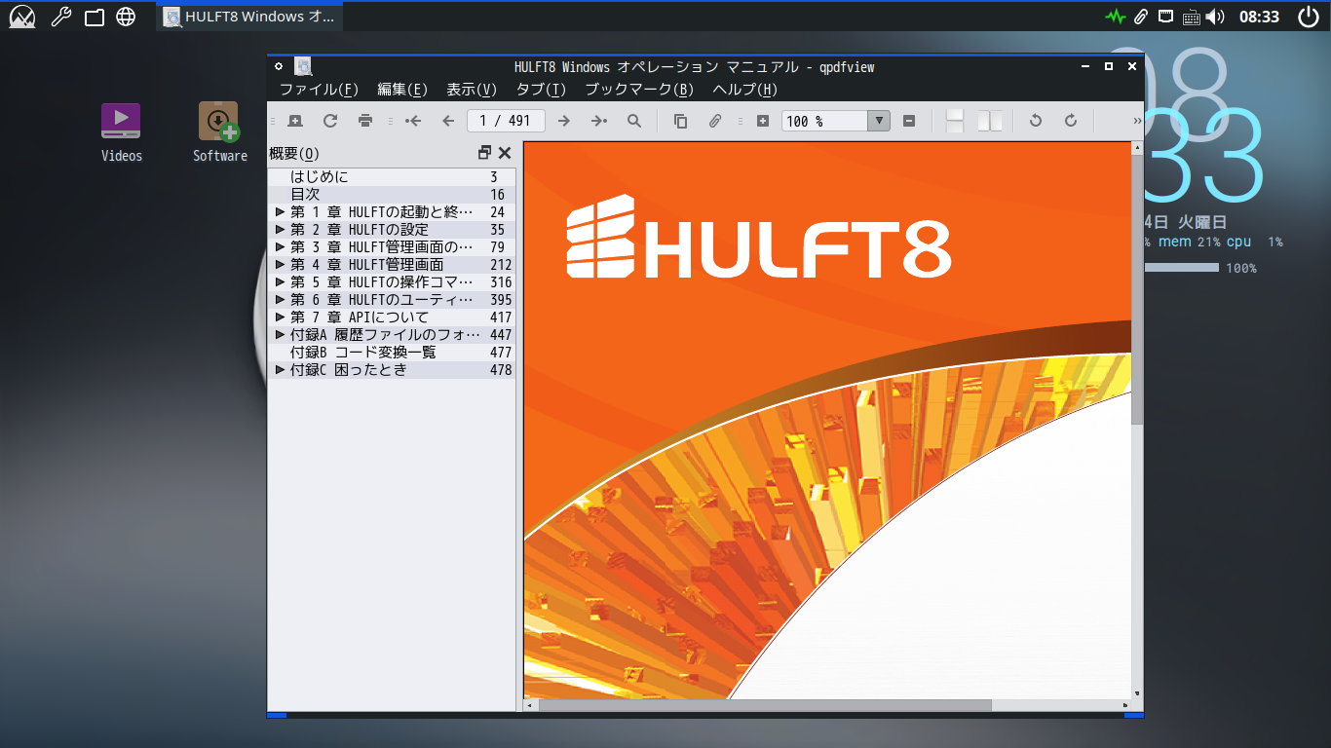The width and height of the screenshot is (1331, 748).
Task: Rotate the page left
Action: pyautogui.click(x=1036, y=121)
